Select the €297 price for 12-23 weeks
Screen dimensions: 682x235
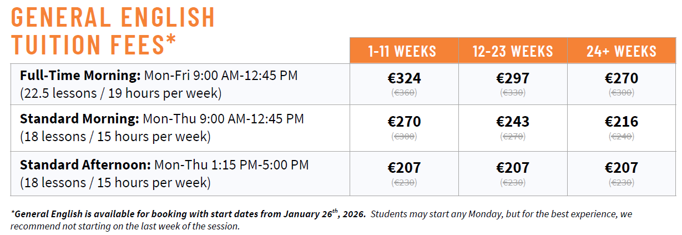[513, 78]
